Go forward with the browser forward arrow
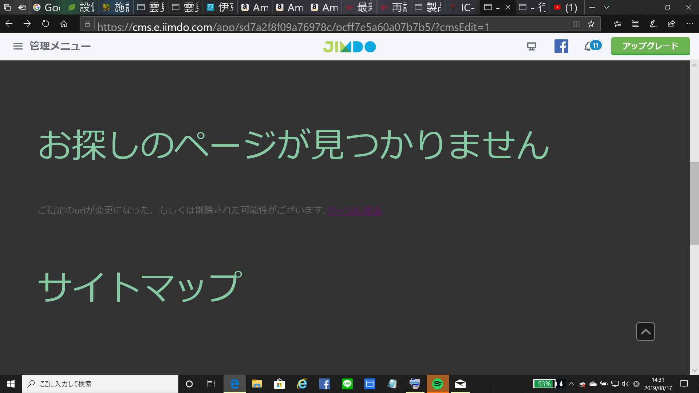Image resolution: width=699 pixels, height=393 pixels. [x=27, y=24]
